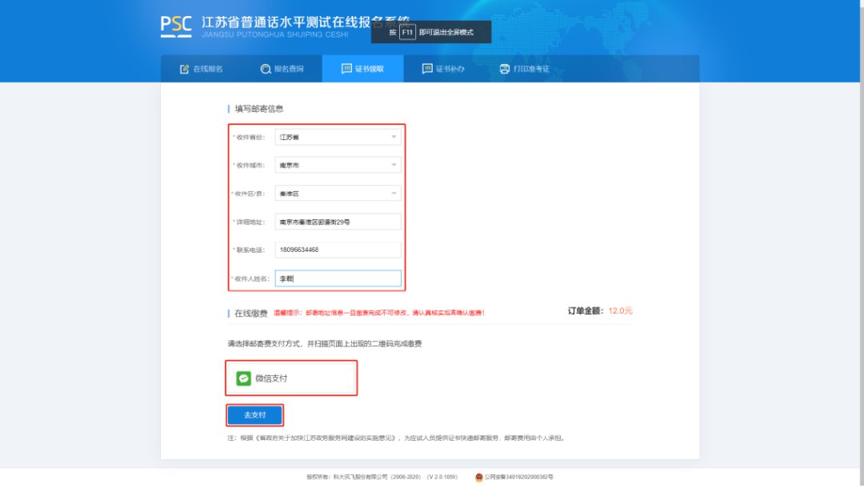This screenshot has height=488, width=864.
Task: Click the 报名查询 magnifier icon
Action: (x=266, y=69)
